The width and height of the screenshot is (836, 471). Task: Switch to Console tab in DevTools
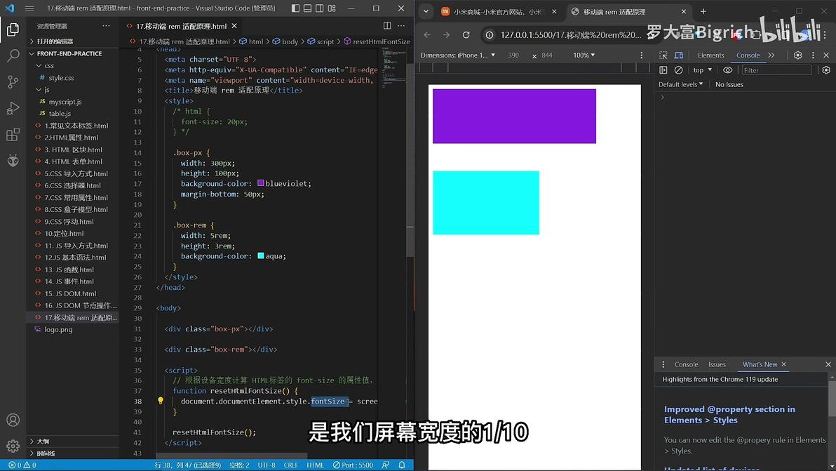pyautogui.click(x=748, y=55)
